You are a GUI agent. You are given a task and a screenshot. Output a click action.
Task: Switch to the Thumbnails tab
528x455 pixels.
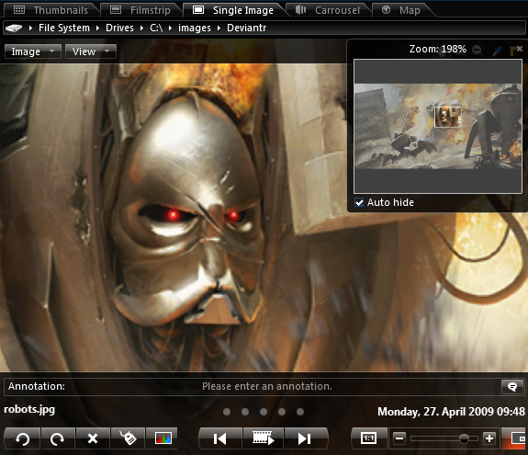click(x=51, y=10)
